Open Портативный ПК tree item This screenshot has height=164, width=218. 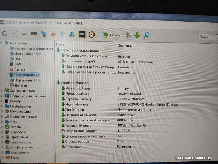click(25, 80)
